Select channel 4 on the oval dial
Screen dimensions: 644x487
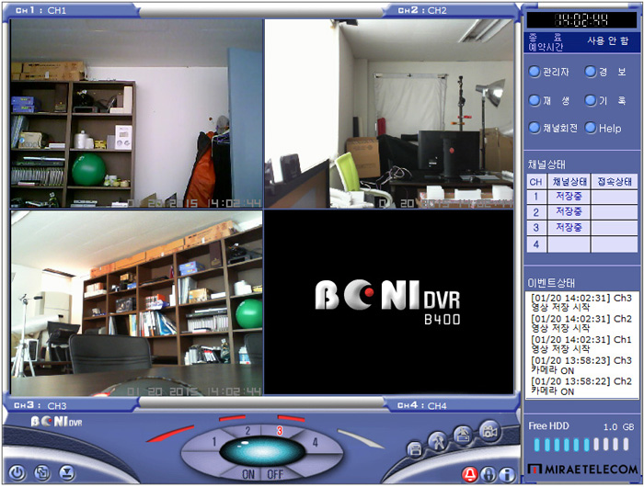pyautogui.click(x=315, y=442)
